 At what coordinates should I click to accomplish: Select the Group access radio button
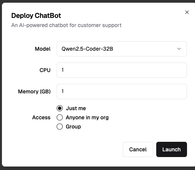[x=60, y=127]
